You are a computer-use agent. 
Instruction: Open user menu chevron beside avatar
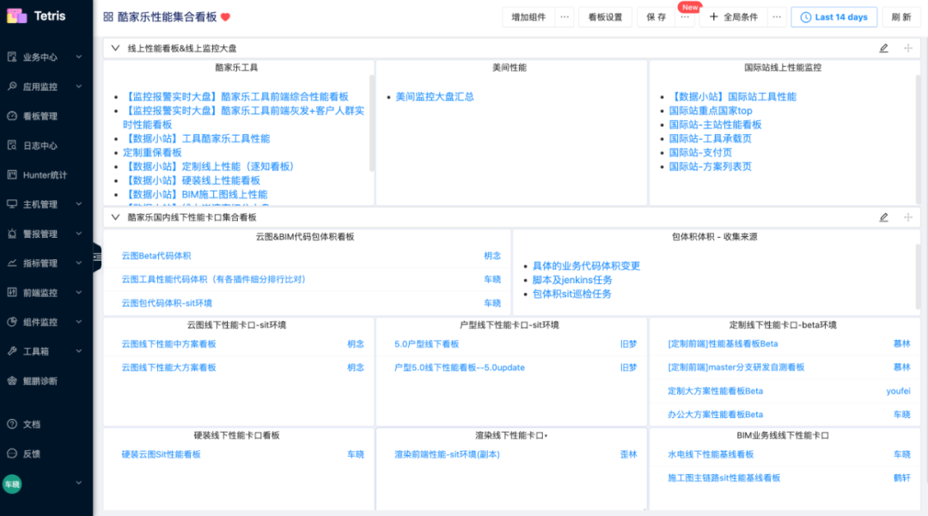point(79,483)
